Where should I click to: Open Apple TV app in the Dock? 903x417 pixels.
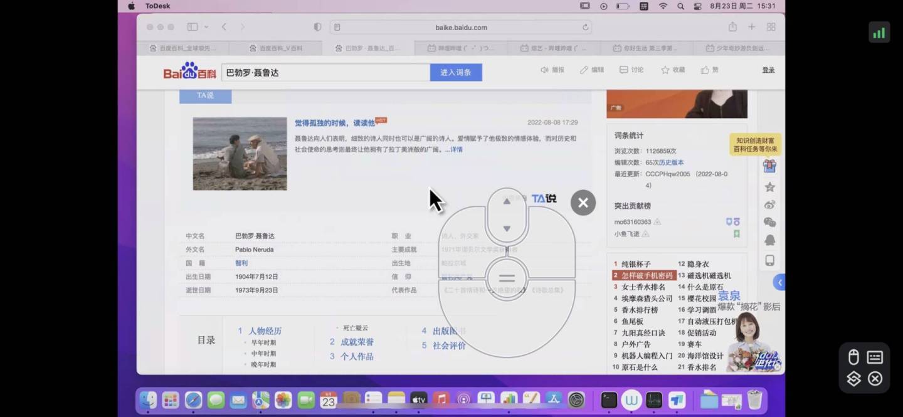coord(418,399)
